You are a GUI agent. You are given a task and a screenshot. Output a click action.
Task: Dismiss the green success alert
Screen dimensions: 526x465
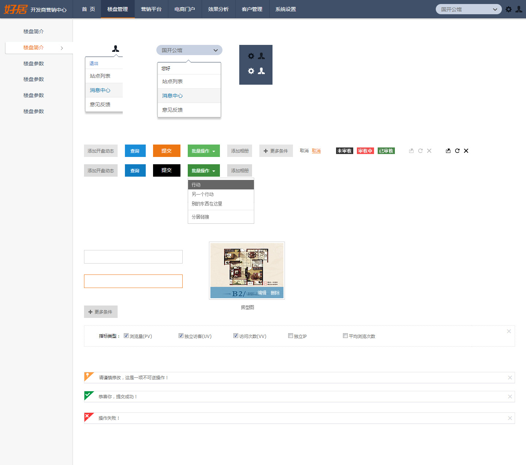510,397
